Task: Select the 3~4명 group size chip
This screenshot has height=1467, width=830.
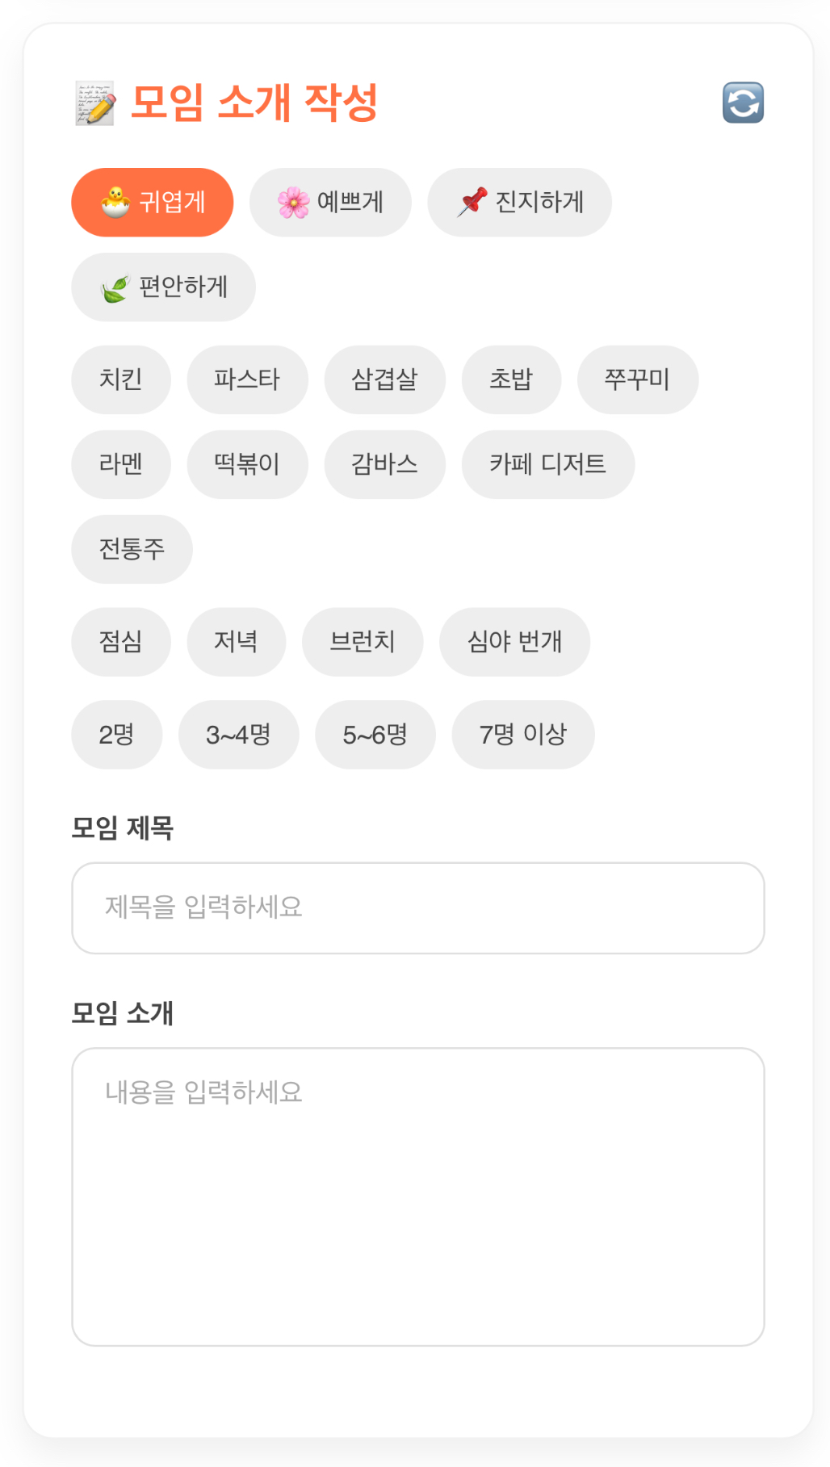Action: (x=239, y=735)
